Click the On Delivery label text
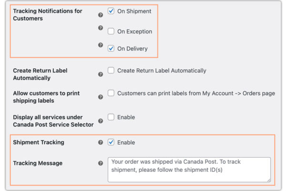 coord(133,48)
